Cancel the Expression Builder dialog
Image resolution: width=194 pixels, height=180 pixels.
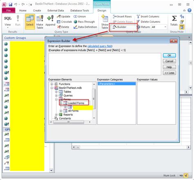169,61
